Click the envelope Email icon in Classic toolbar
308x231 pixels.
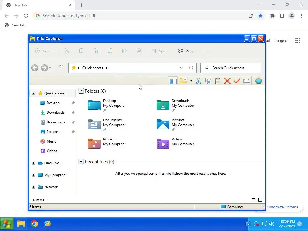247,81
